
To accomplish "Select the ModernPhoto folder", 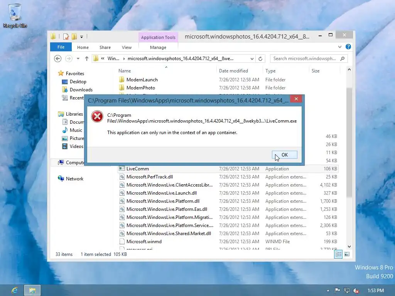I will coord(140,88).
